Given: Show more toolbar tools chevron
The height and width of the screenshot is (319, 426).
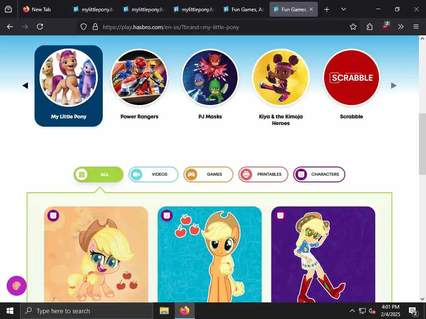Looking at the screenshot, I should [401, 27].
